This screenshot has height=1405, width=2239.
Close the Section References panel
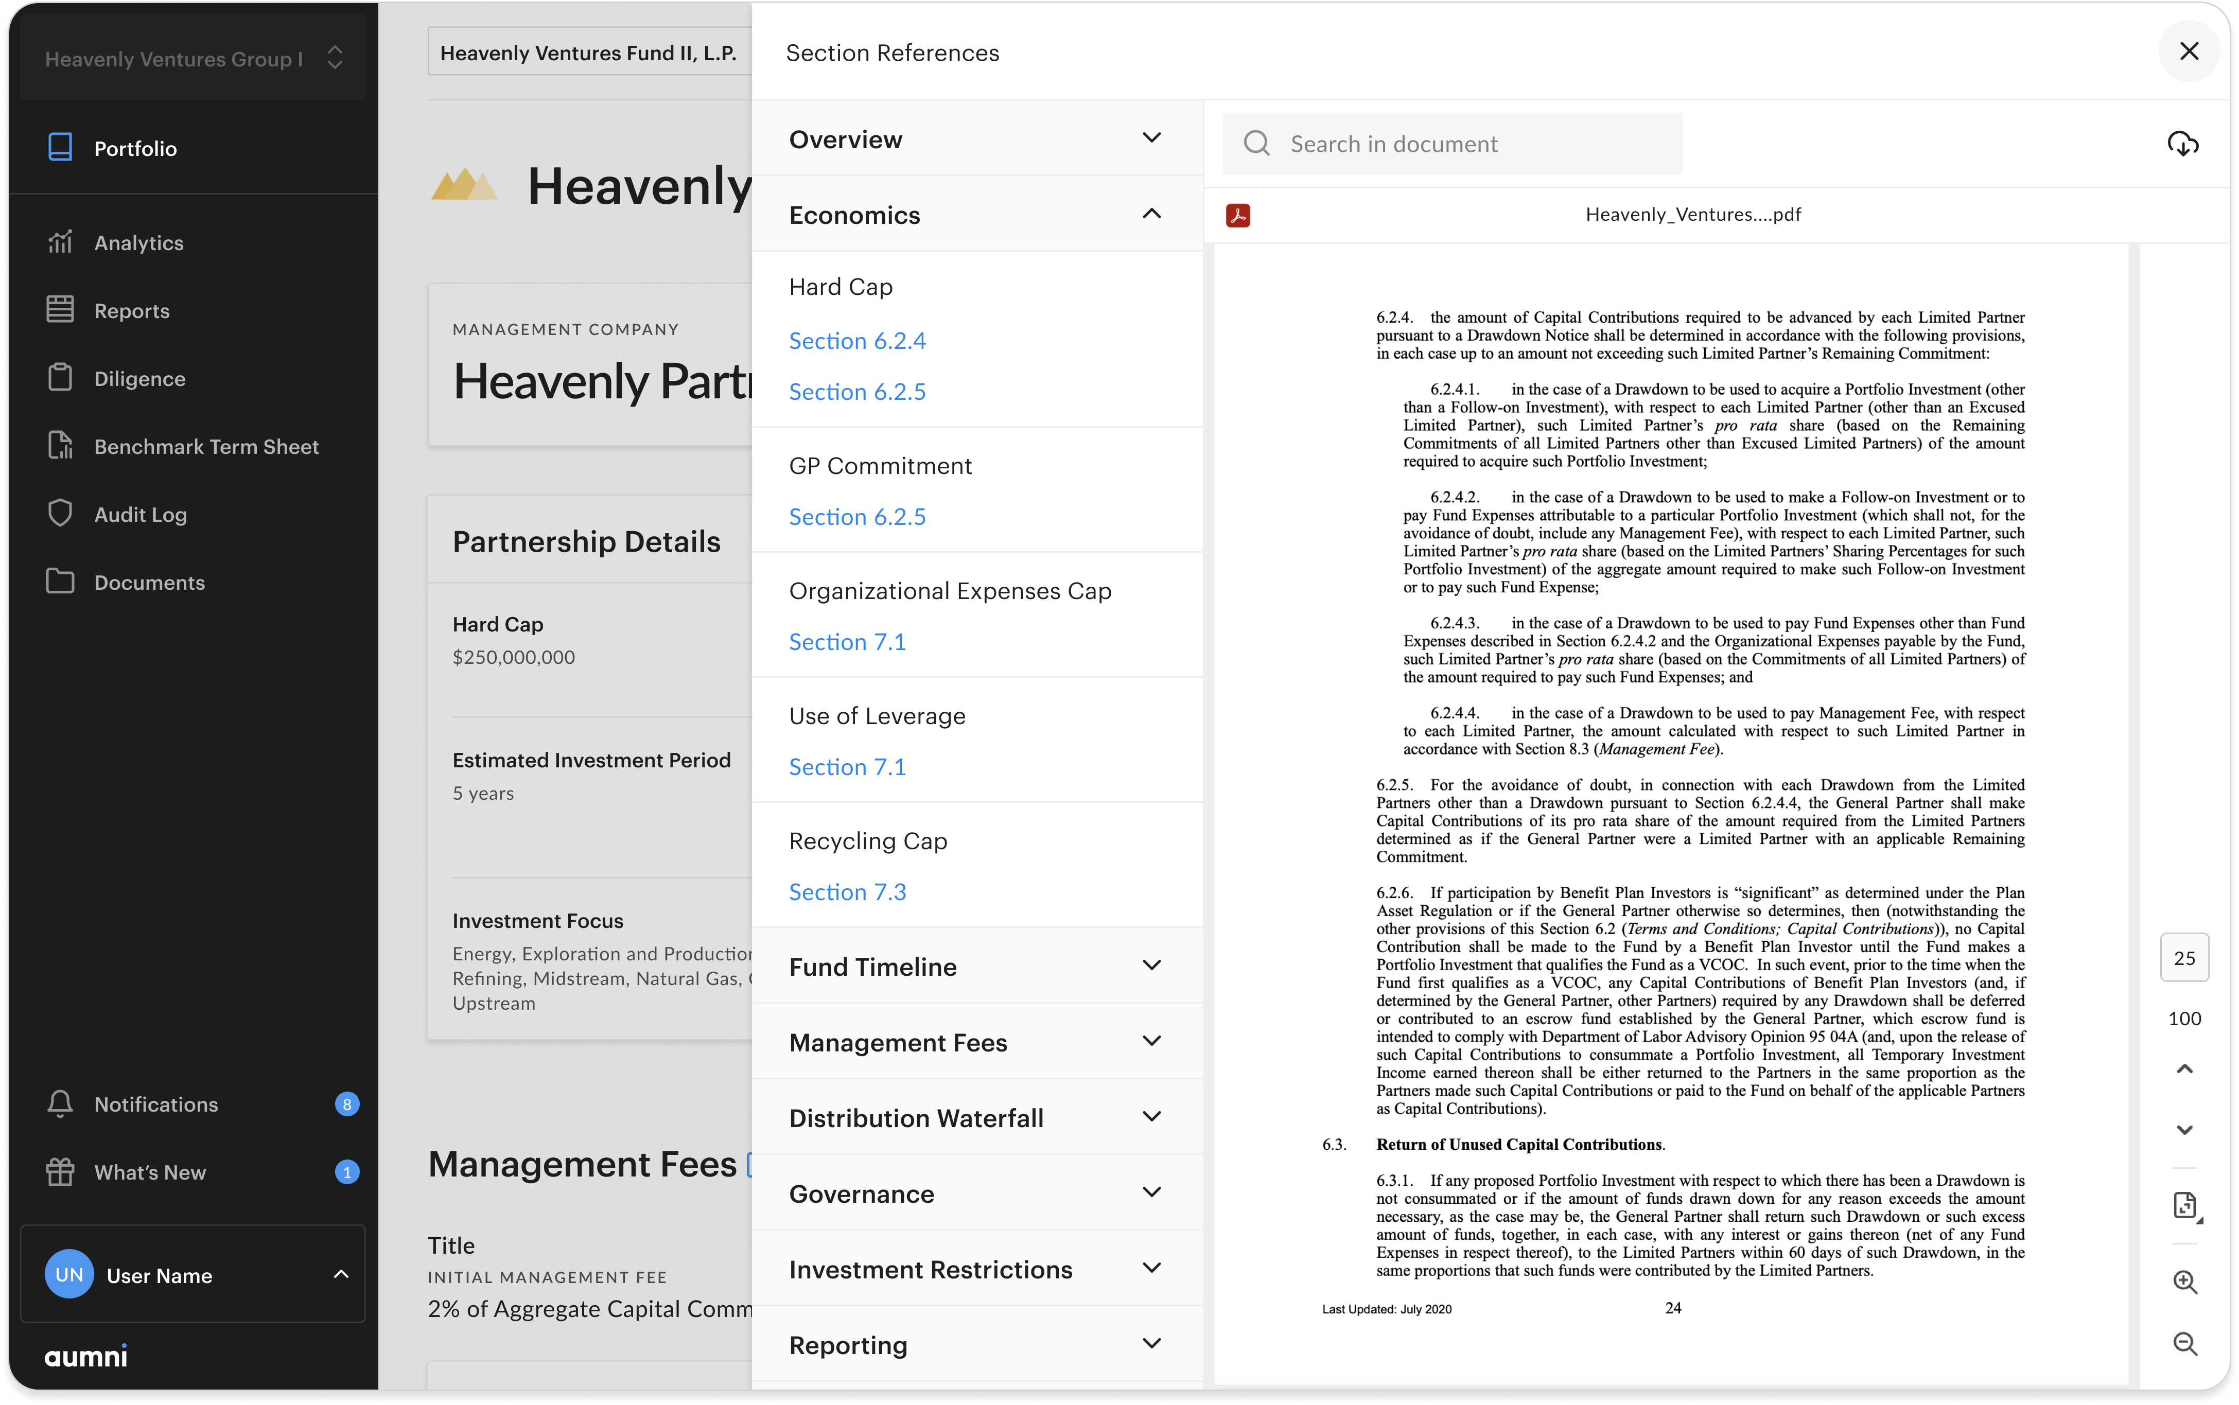[2188, 51]
